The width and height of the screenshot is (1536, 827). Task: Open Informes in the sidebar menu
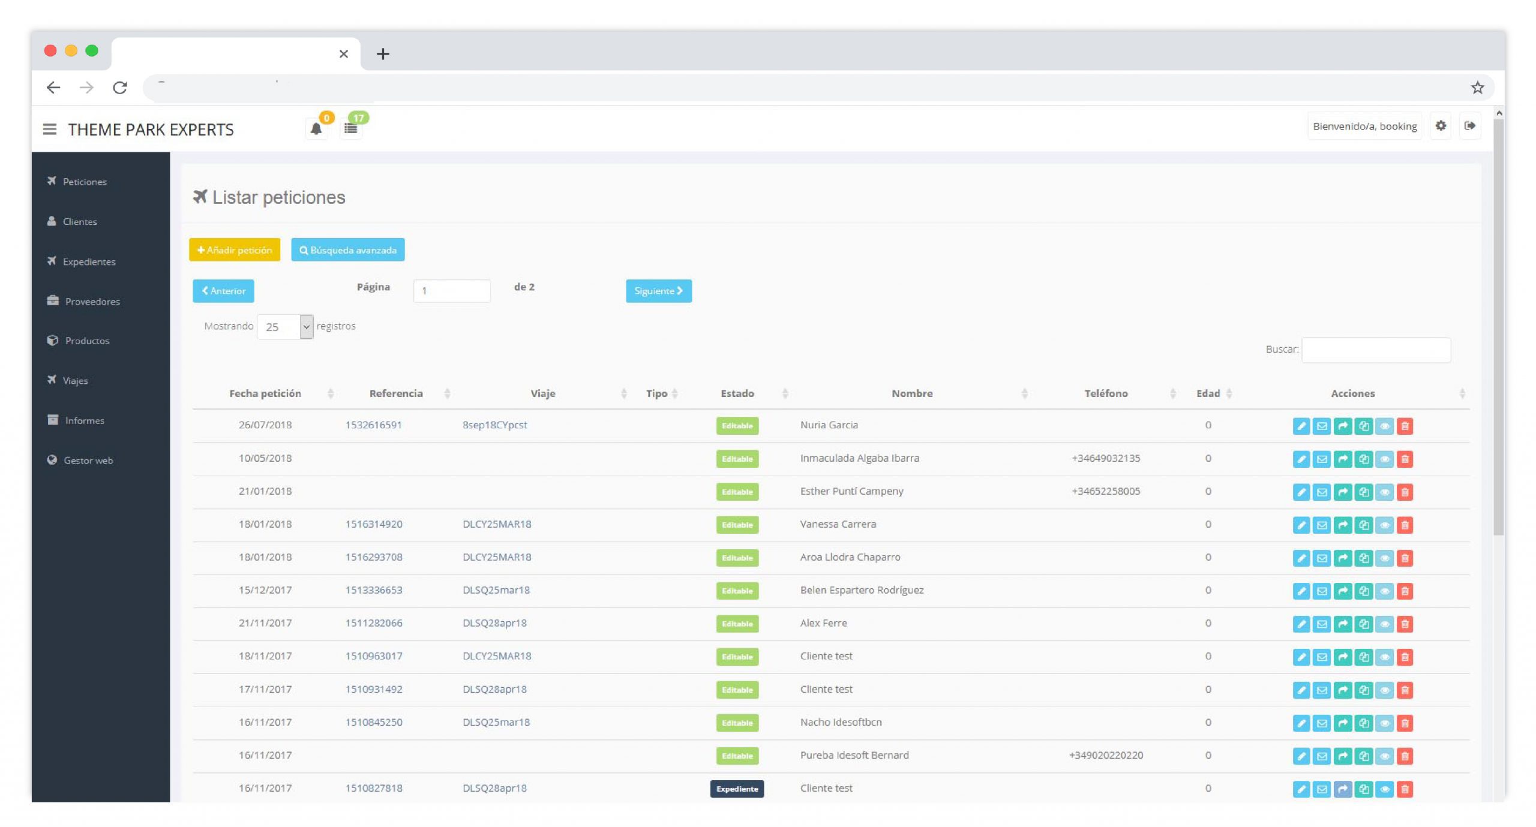[85, 420]
